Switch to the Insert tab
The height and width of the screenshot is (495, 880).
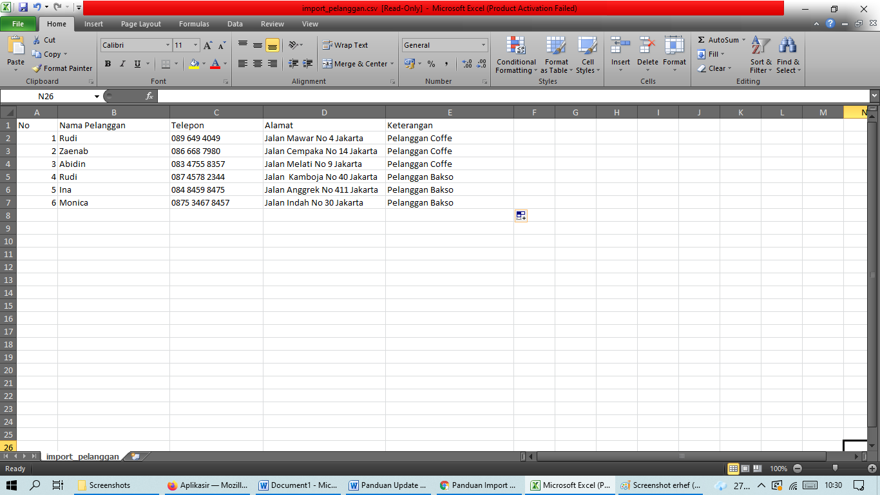(93, 24)
